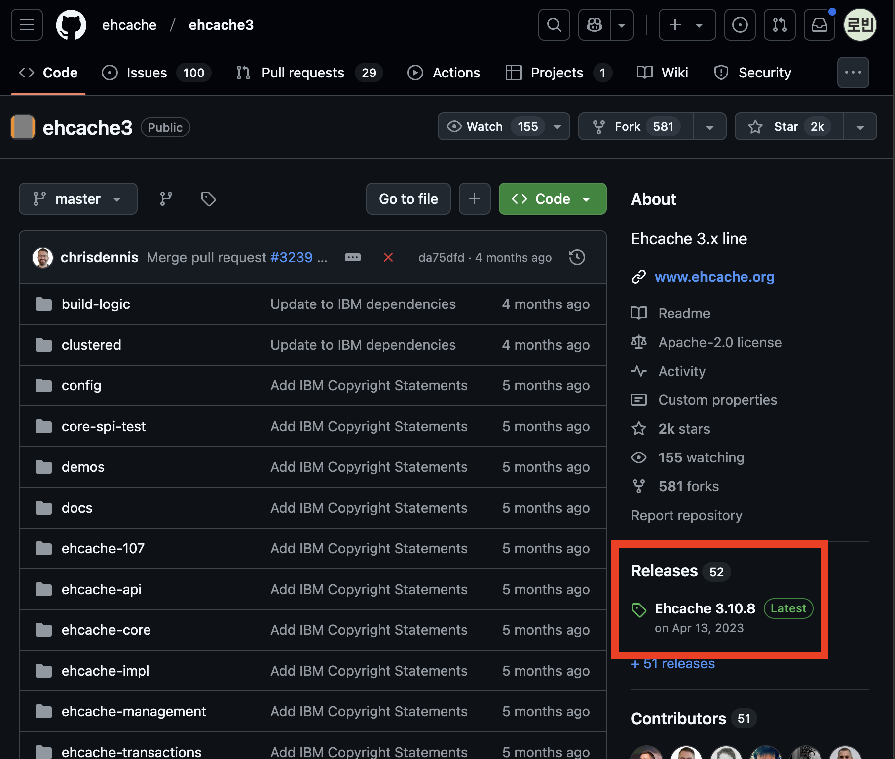Open your issues icon in header
This screenshot has height=759, width=895.
coord(740,25)
